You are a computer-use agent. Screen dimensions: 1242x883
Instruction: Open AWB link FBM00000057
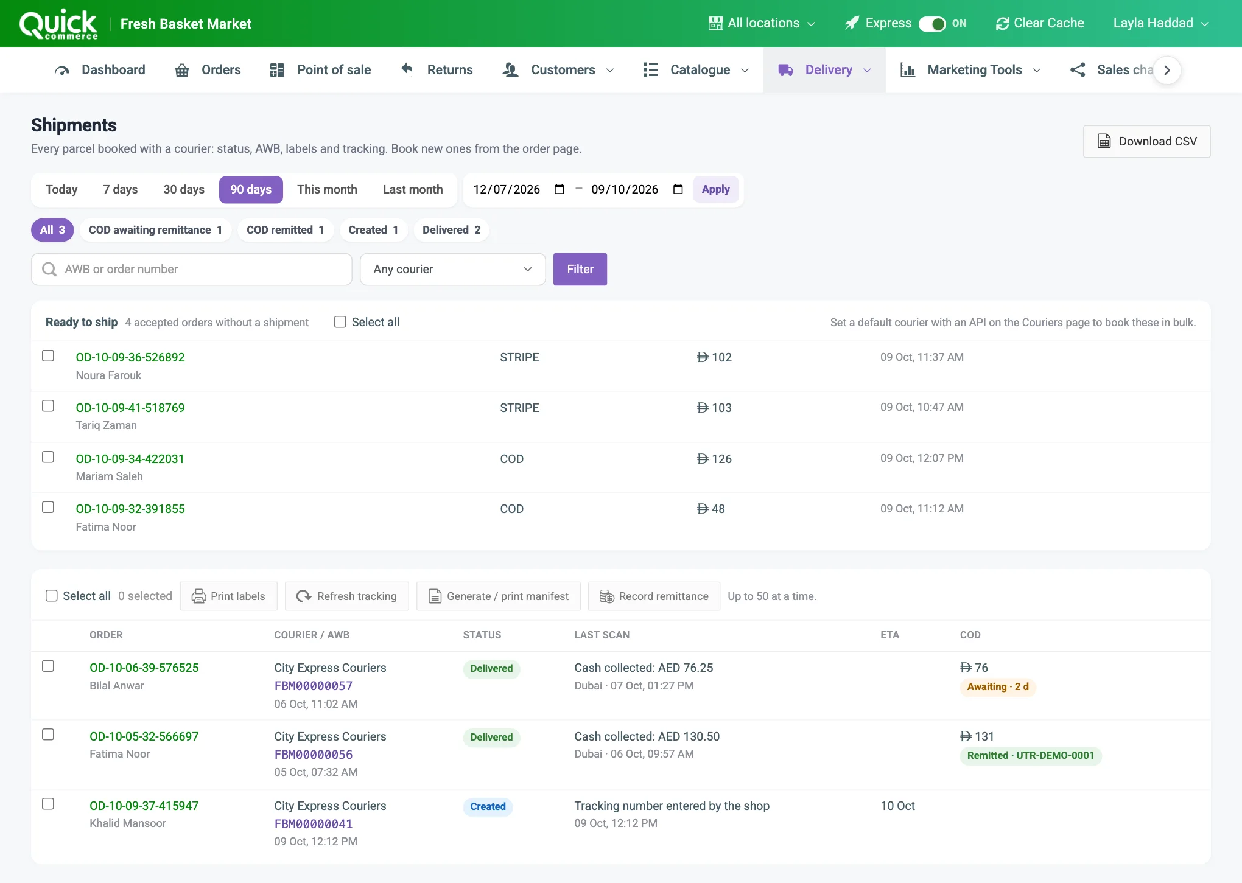pos(314,686)
